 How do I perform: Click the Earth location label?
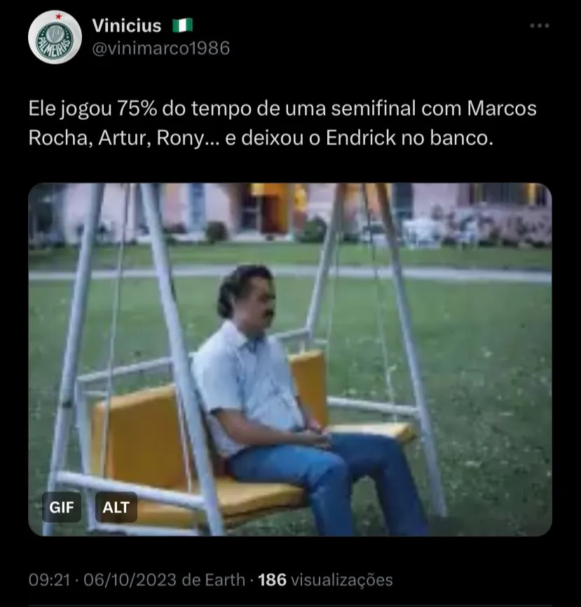pyautogui.click(x=225, y=580)
